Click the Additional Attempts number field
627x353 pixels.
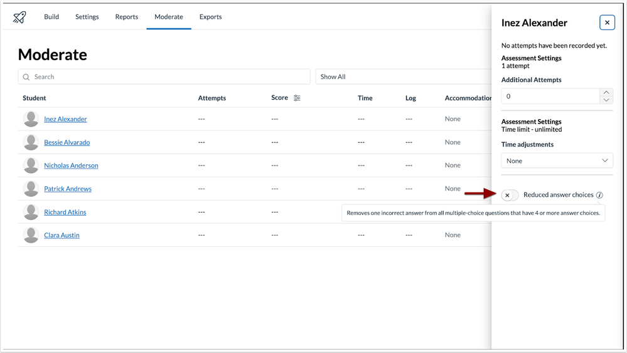point(550,96)
